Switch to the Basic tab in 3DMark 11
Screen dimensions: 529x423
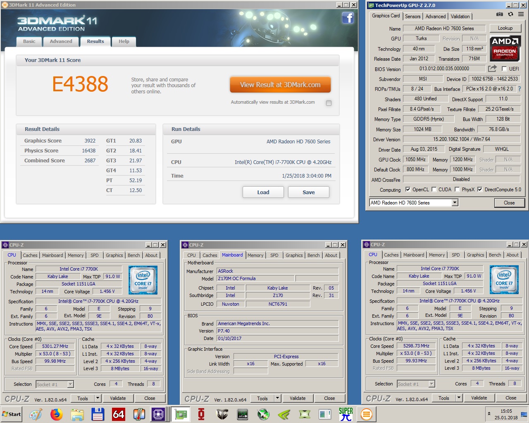(x=29, y=41)
